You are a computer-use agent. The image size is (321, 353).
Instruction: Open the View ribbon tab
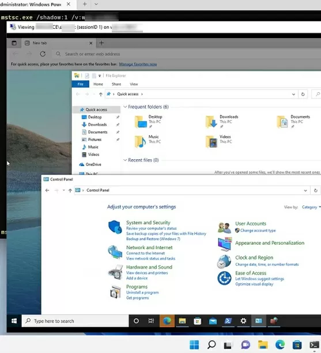134,84
